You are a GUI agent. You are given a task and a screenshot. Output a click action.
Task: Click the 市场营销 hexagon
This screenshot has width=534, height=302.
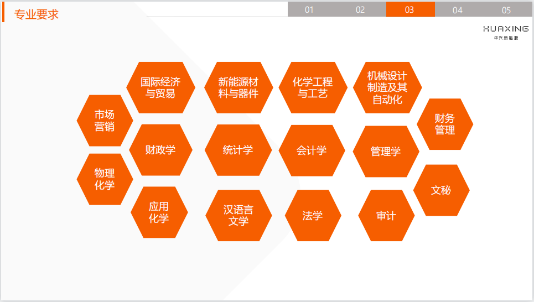(105, 121)
